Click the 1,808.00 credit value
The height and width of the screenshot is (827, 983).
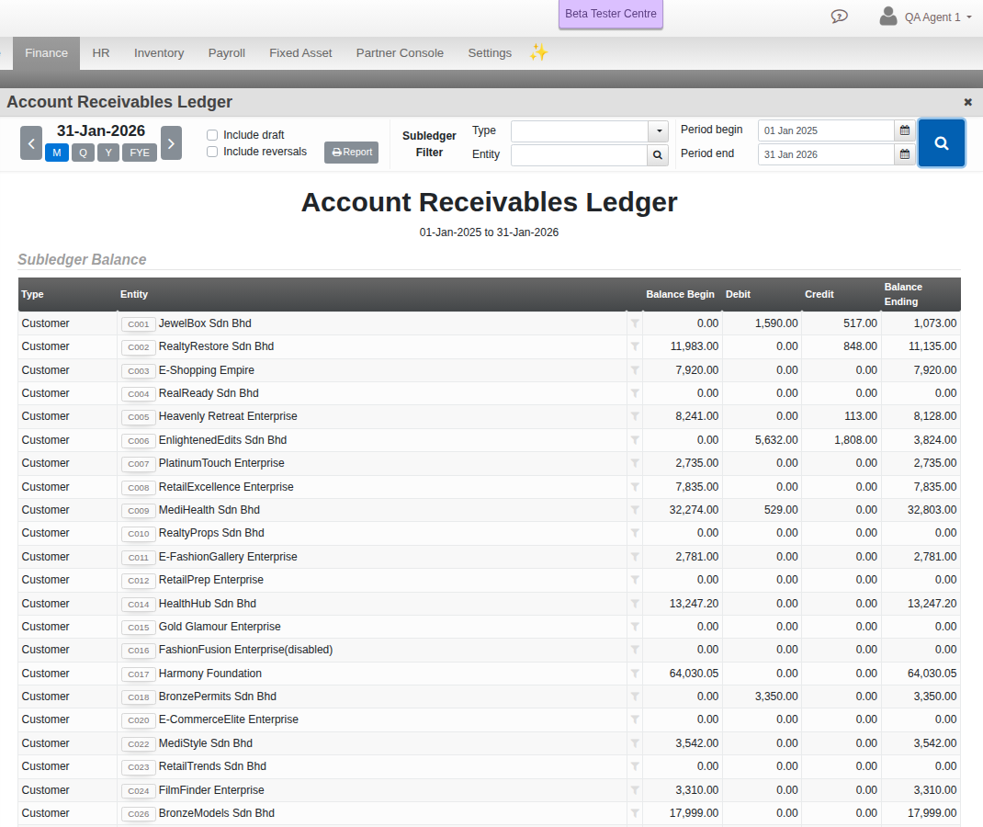tap(855, 440)
